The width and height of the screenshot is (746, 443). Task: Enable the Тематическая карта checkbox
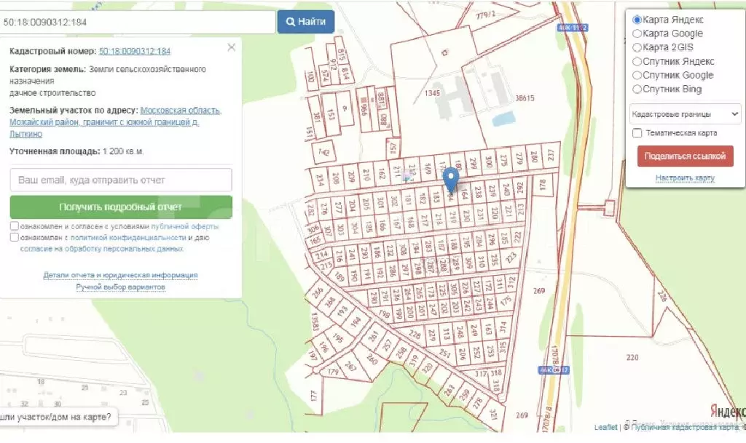click(x=637, y=132)
